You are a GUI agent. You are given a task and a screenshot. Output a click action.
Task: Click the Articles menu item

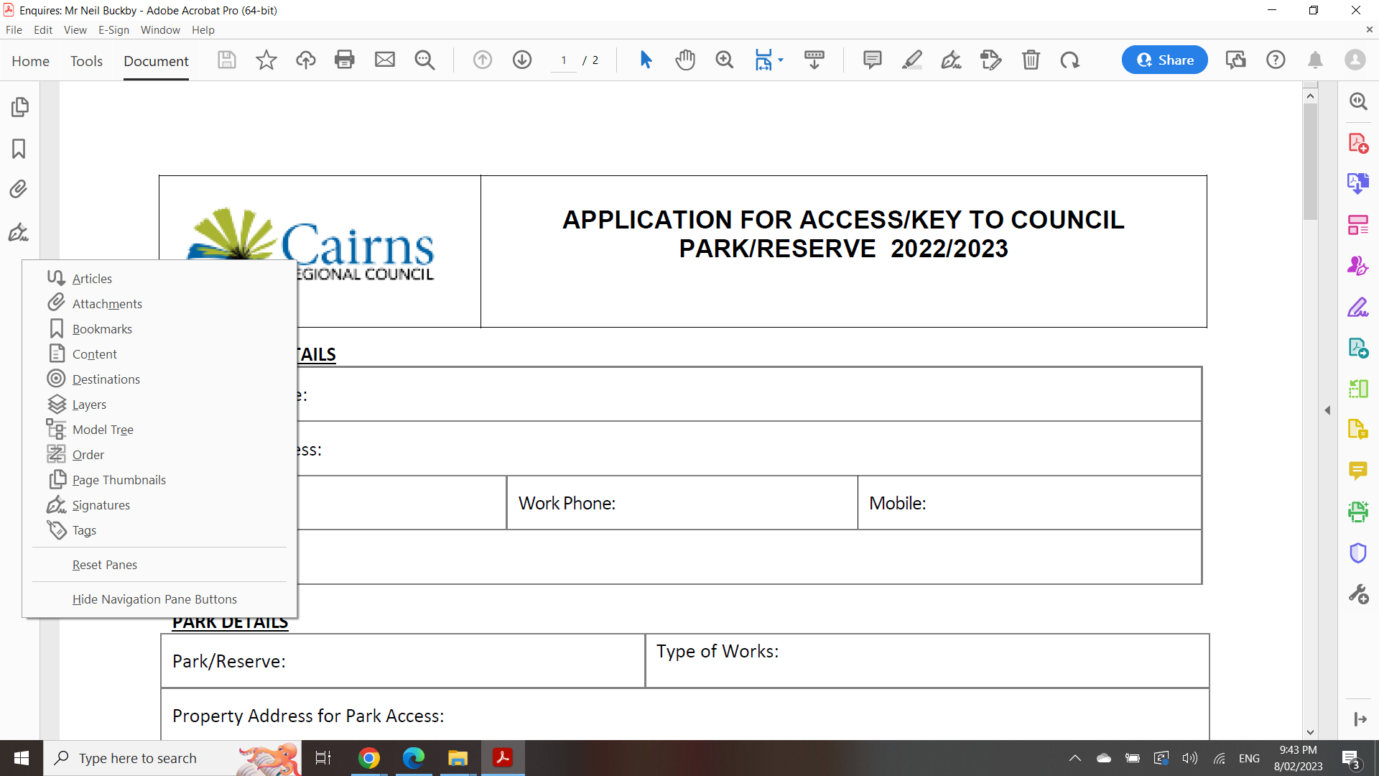click(x=92, y=277)
